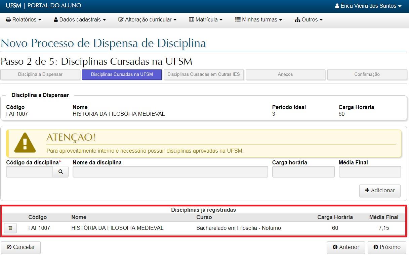Focus the Código da disciplina input field

(30, 172)
